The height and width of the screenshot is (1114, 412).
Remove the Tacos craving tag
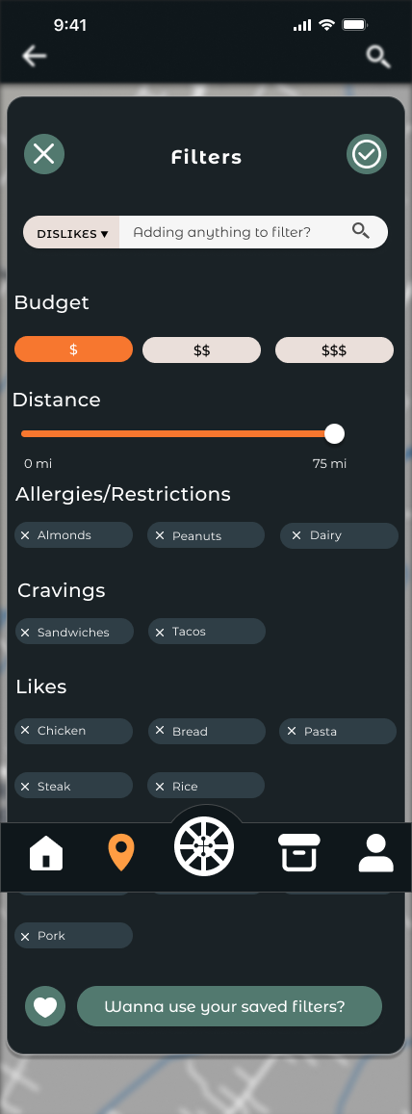point(160,632)
